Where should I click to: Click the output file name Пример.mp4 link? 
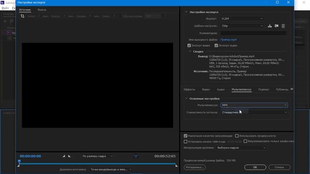click(228, 40)
